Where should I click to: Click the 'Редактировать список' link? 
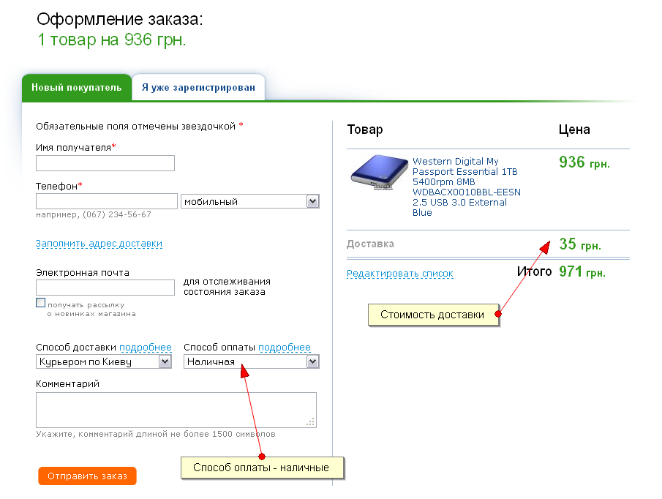pos(399,274)
